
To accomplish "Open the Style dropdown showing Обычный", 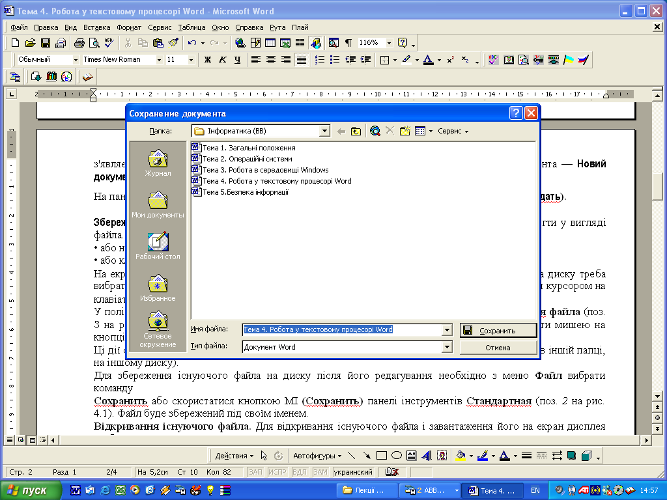I will pos(76,60).
